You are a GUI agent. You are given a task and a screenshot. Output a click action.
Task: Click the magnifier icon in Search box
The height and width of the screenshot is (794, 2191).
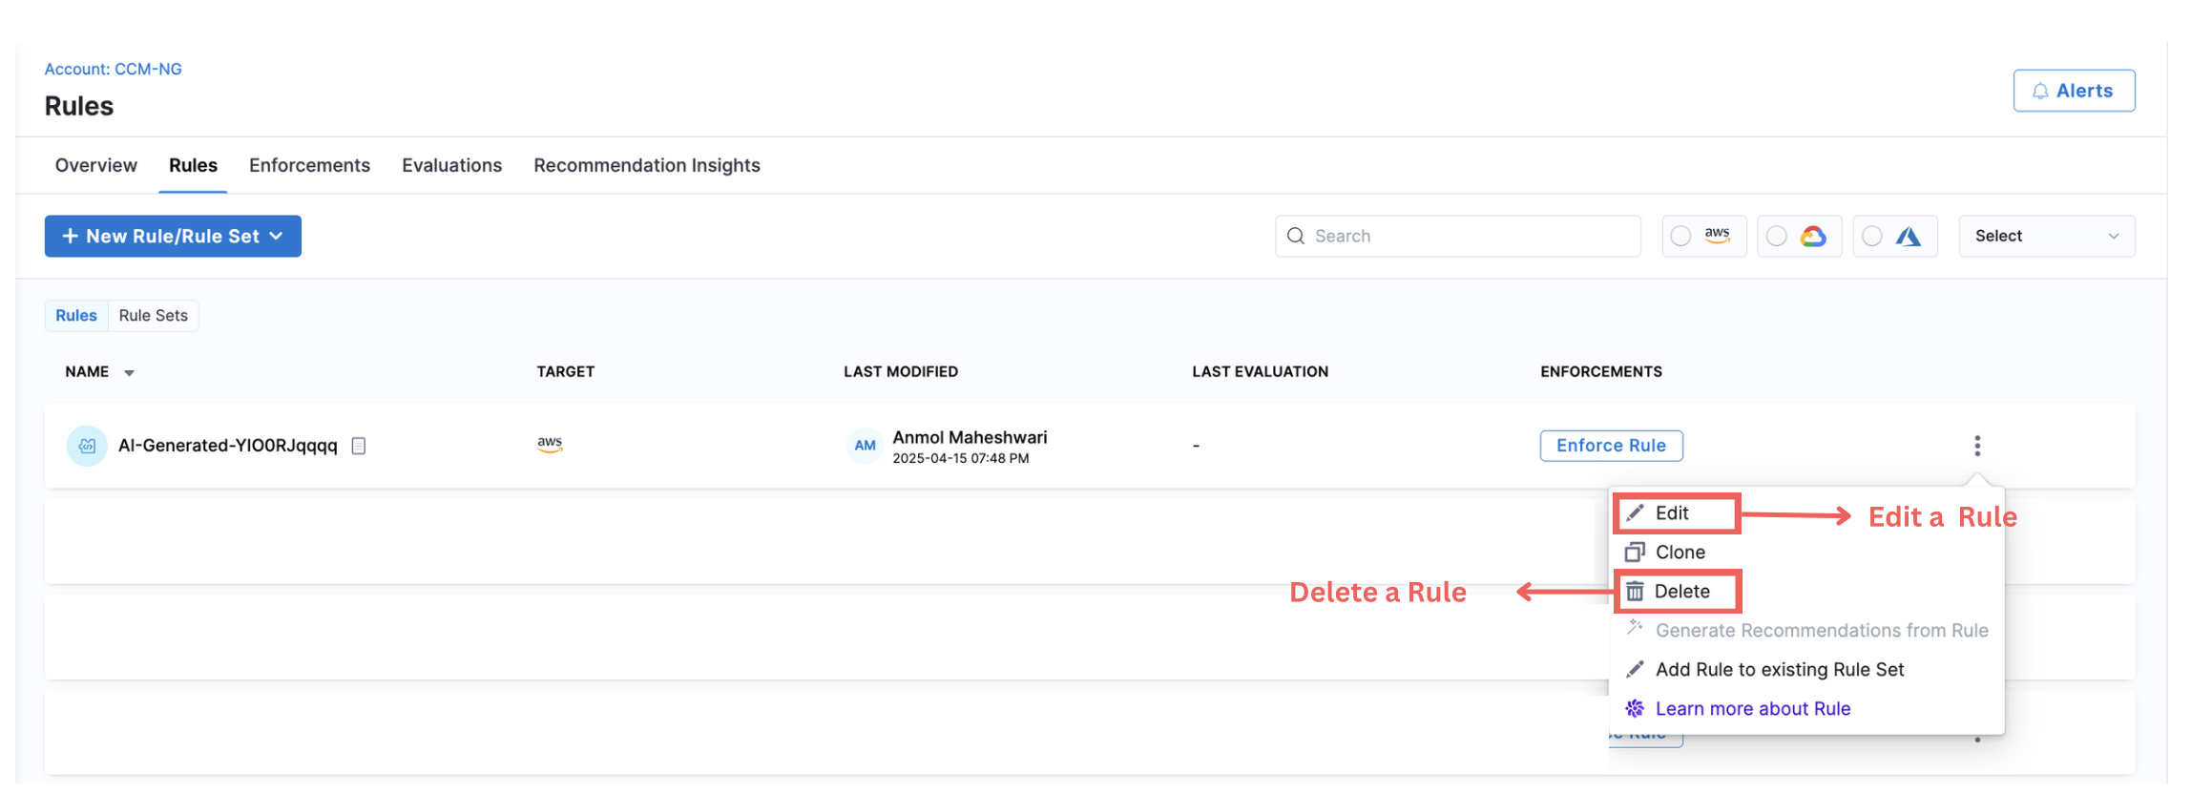(1296, 236)
